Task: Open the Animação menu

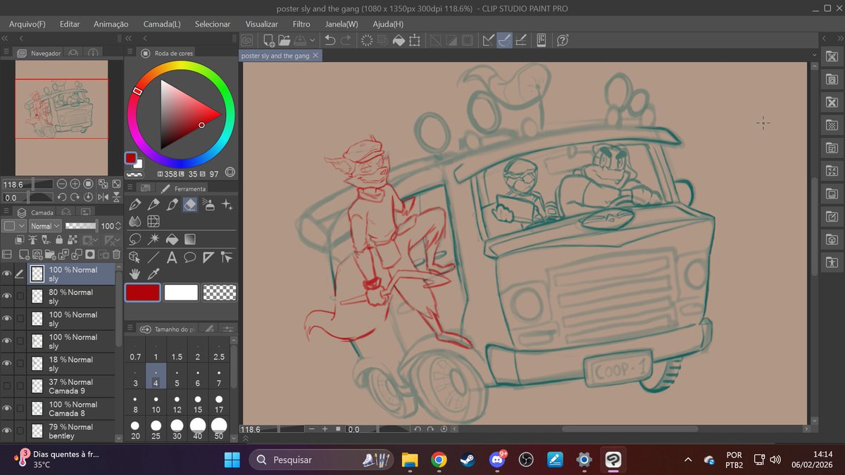Action: (111, 24)
